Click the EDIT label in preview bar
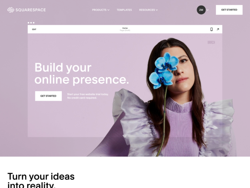 [34, 29]
